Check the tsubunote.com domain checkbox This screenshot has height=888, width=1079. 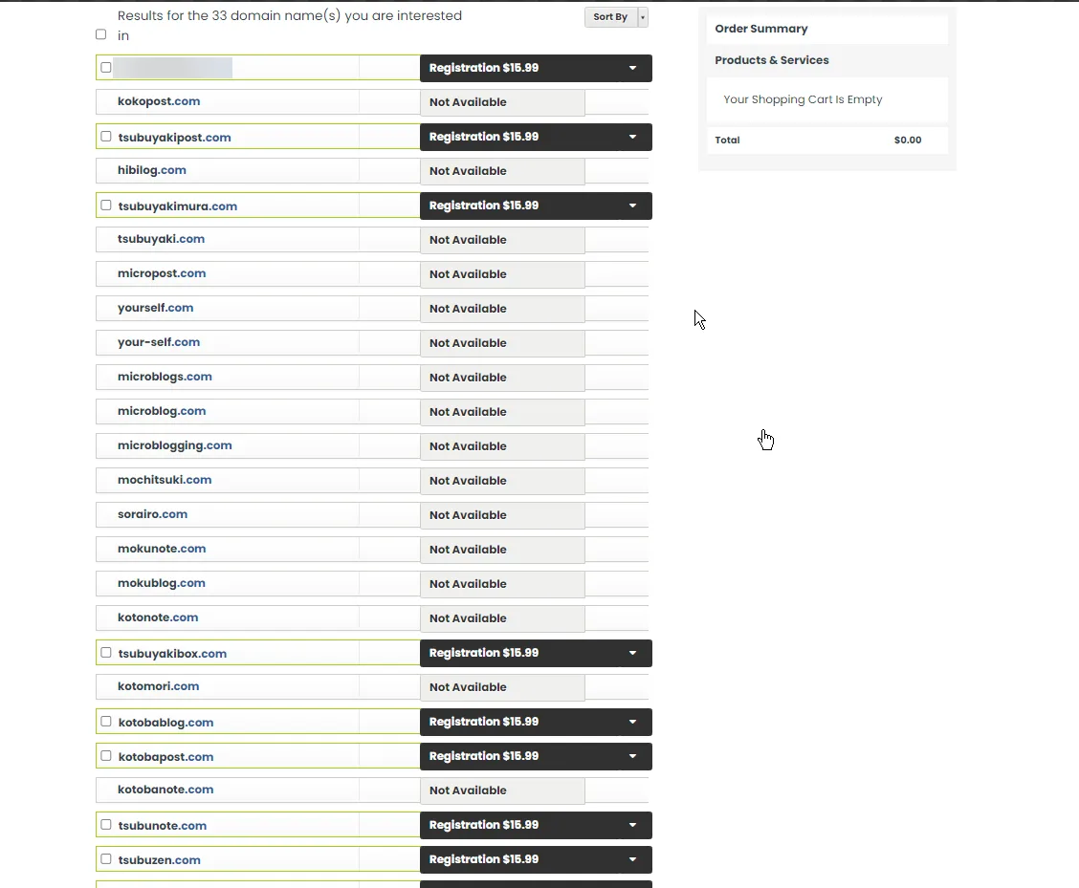click(106, 825)
